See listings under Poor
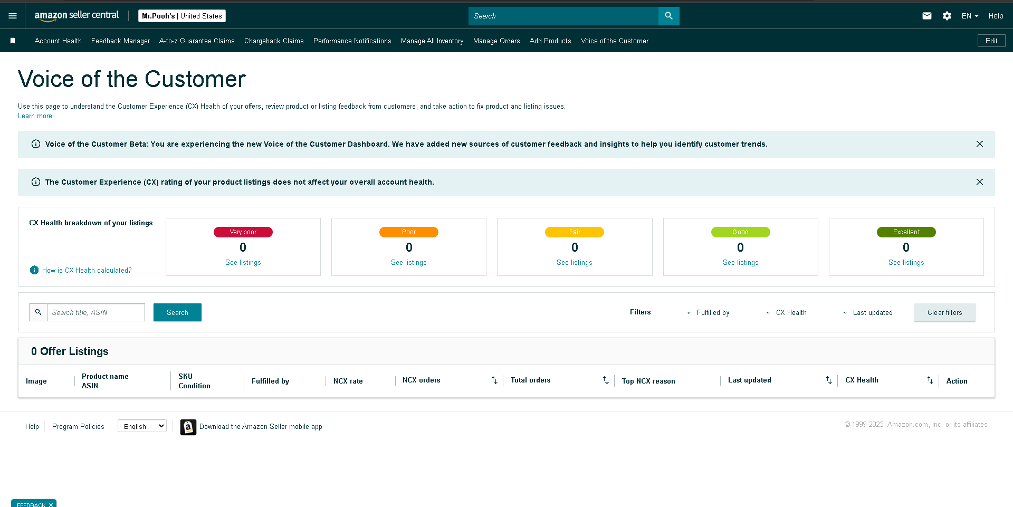This screenshot has width=1013, height=507. (x=409, y=262)
